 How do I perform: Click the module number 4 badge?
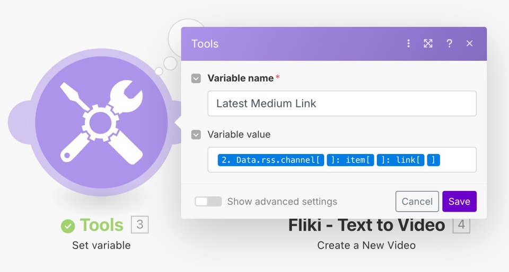coord(461,225)
